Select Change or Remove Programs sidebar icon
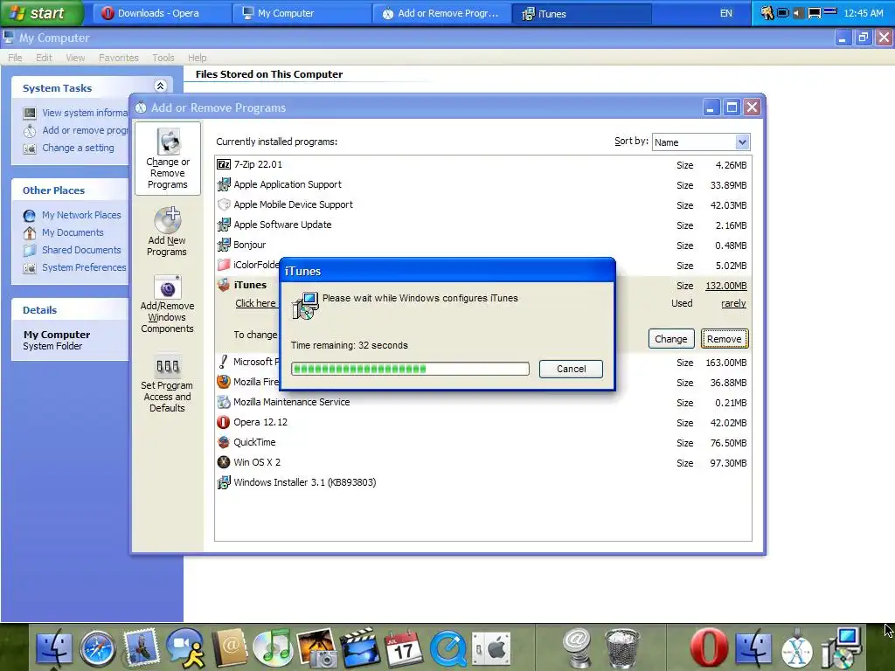The image size is (895, 671). tap(168, 159)
